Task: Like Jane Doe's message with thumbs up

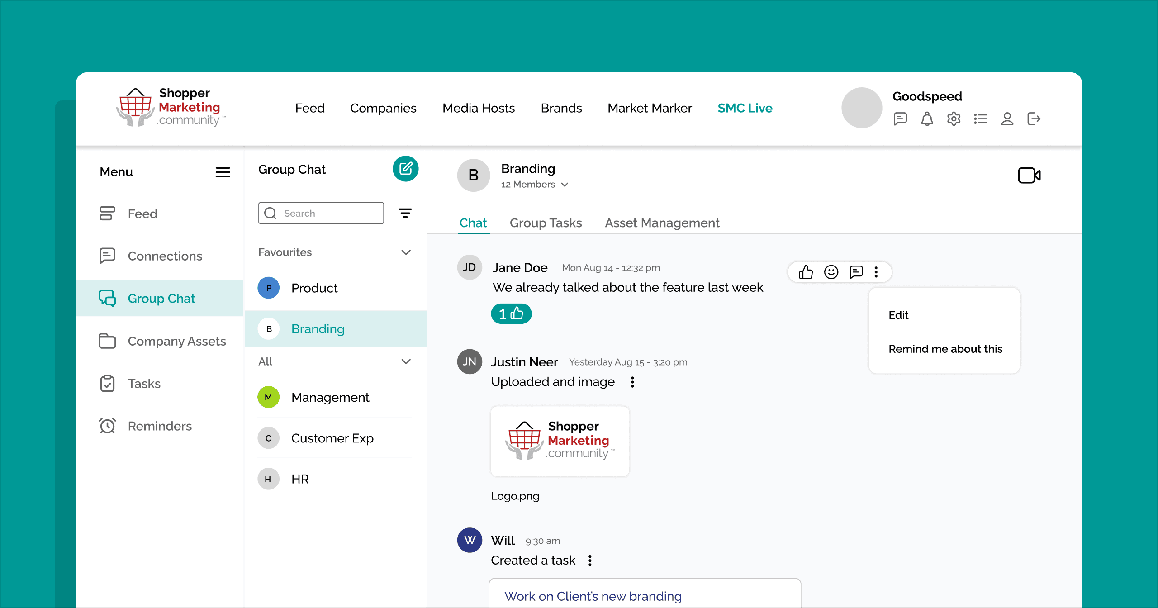Action: click(806, 272)
